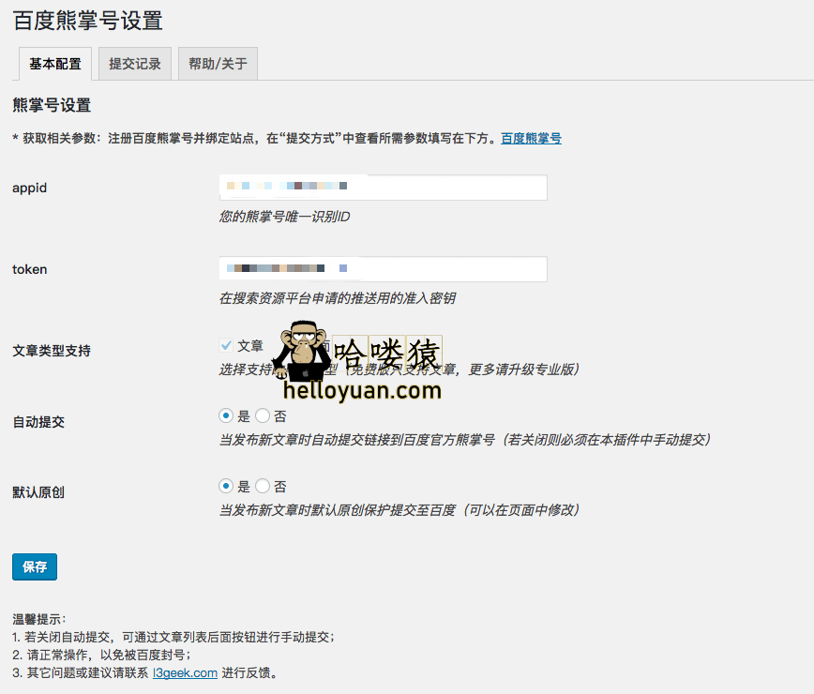Click the 您的熊掌号唯一识别ID hint text
The width and height of the screenshot is (814, 694).
(284, 217)
